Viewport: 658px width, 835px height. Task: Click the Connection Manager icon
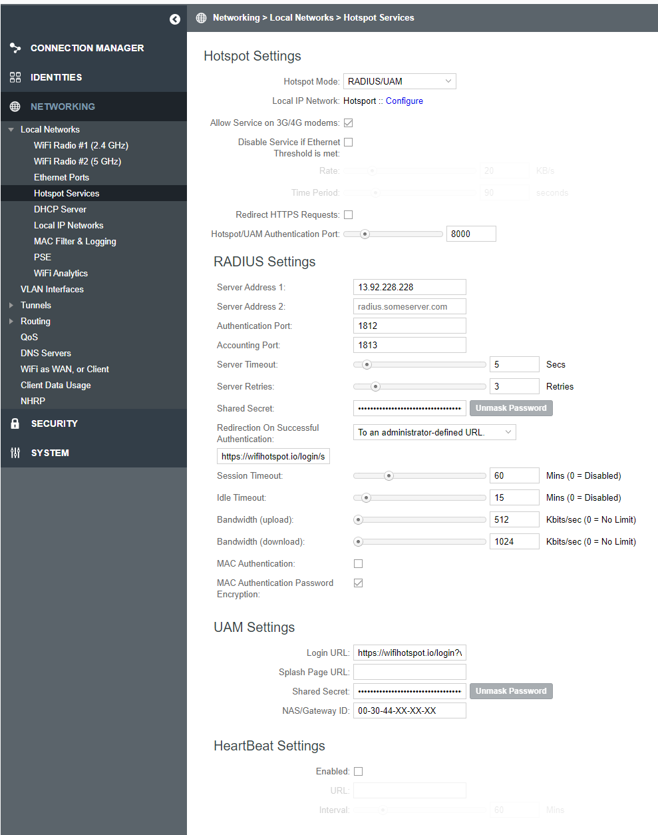click(15, 48)
